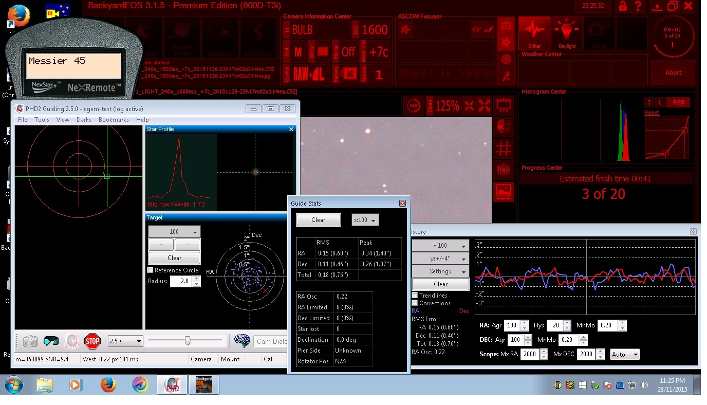Image resolution: width=707 pixels, height=405 pixels.
Task: Click the ASCOM Focuser gear-check connect icon
Action: (x=482, y=30)
